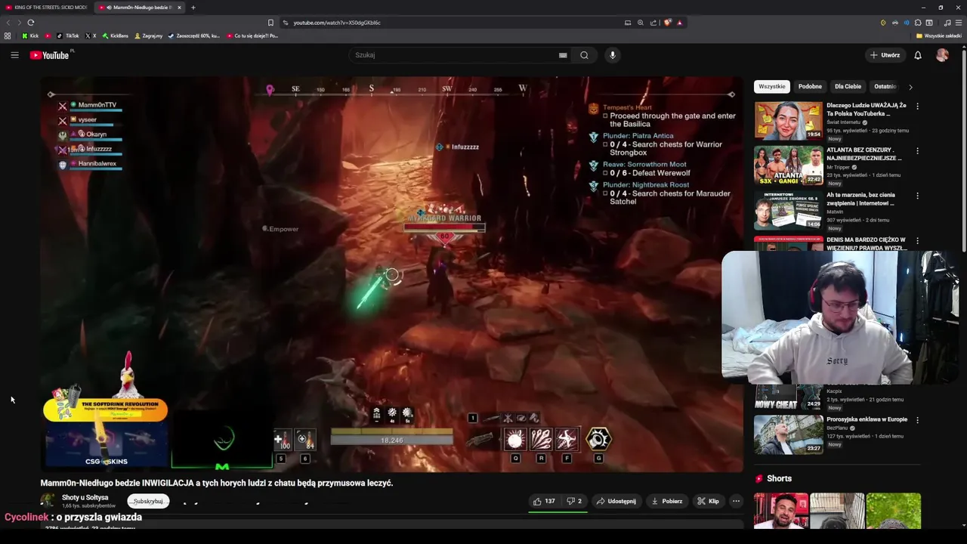Viewport: 967px width, 544px height.
Task: Select the Ostatnio filter chip
Action: tap(885, 87)
